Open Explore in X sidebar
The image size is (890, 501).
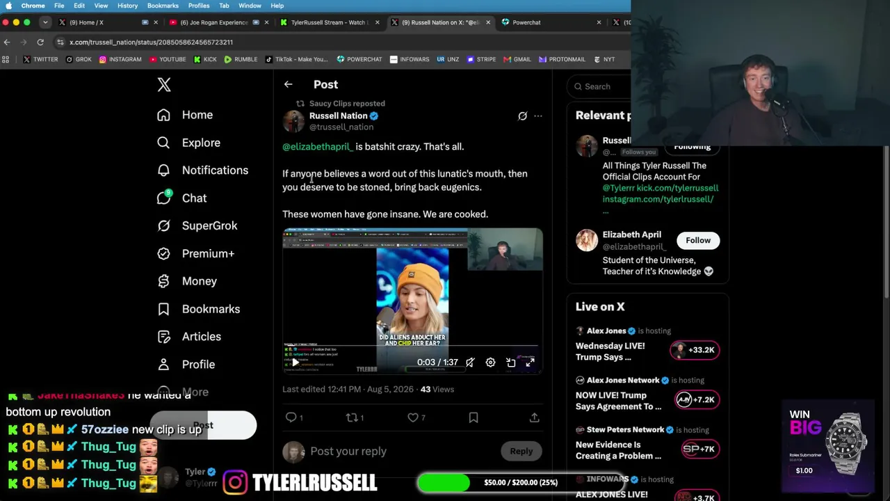188,143
